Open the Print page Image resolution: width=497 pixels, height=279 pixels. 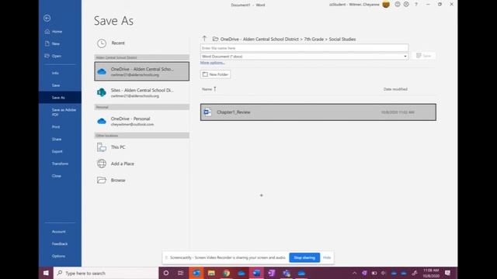56,127
